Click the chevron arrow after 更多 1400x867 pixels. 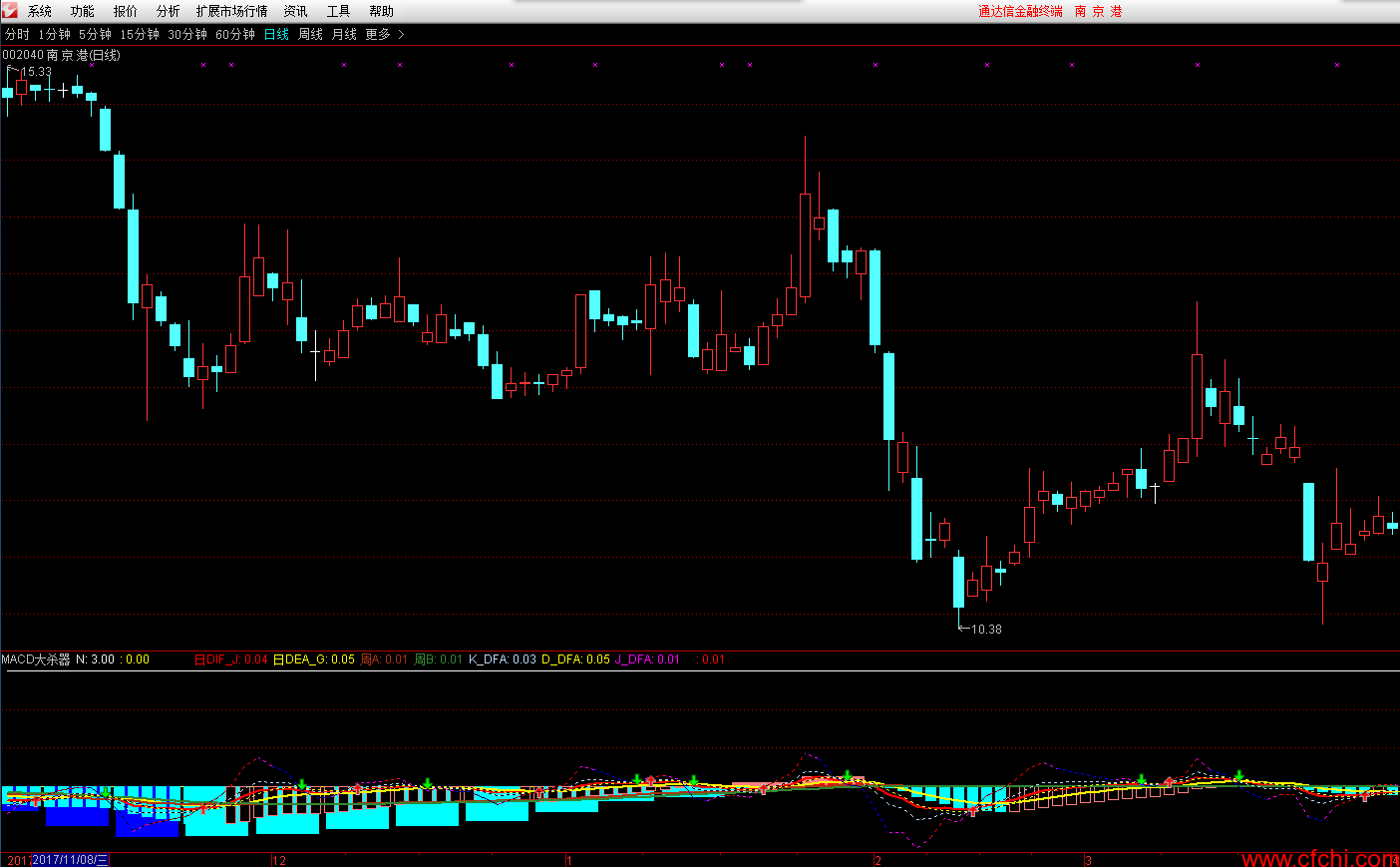401,34
